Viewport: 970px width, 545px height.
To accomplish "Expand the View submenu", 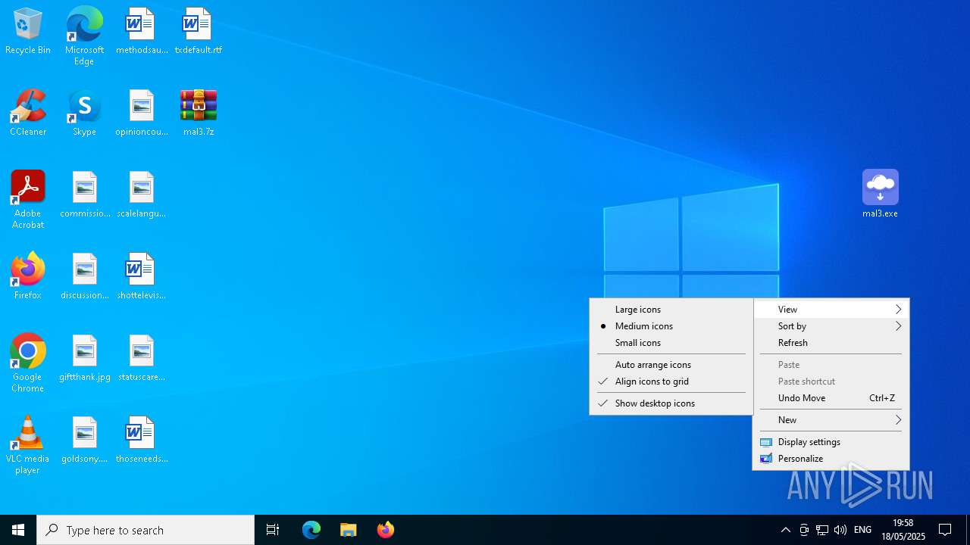I will click(x=831, y=310).
